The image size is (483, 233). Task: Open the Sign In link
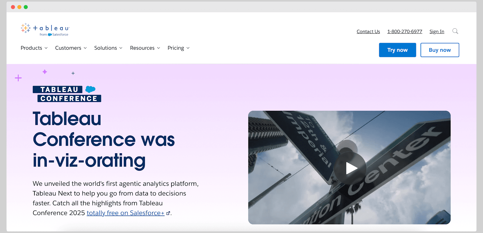click(437, 31)
